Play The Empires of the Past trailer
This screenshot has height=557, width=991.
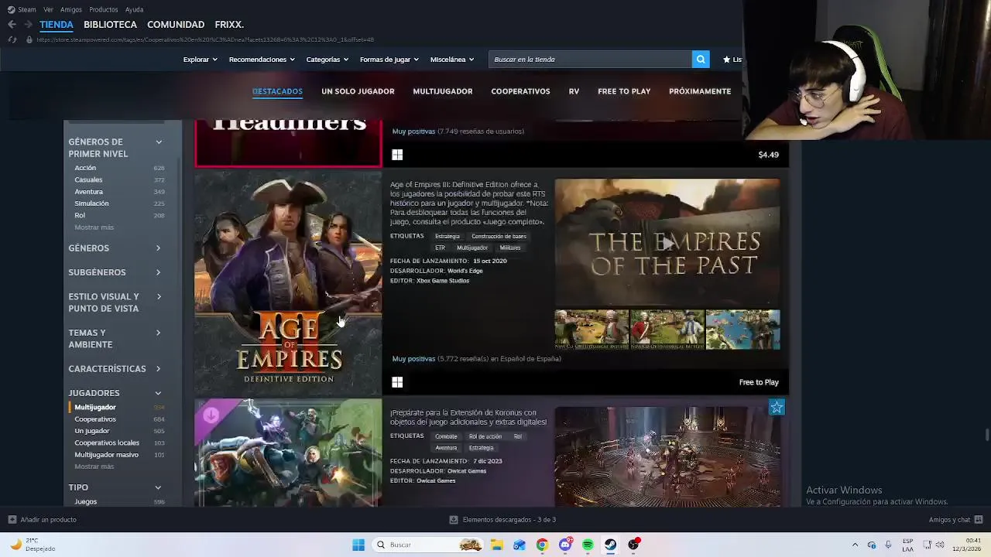667,244
